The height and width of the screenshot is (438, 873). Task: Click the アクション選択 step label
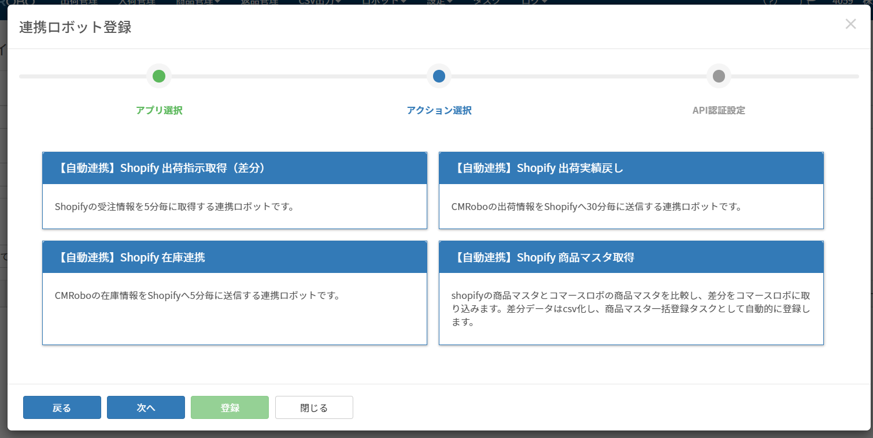439,110
